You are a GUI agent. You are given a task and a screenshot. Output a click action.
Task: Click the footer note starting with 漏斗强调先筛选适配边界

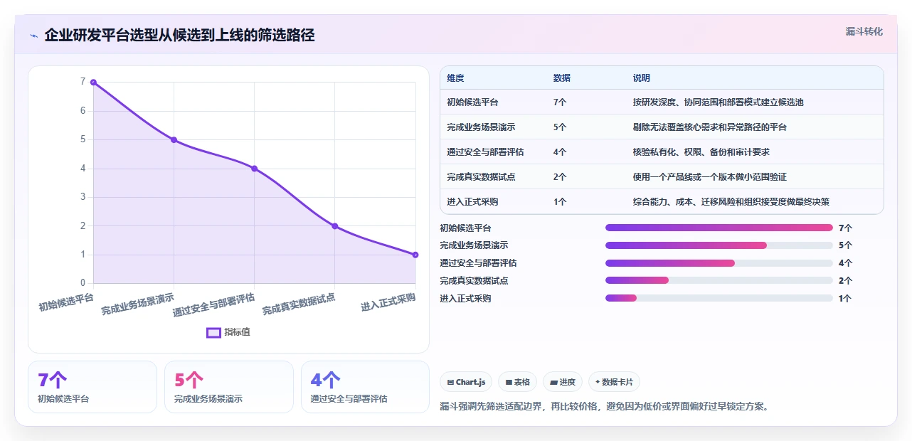click(x=605, y=407)
